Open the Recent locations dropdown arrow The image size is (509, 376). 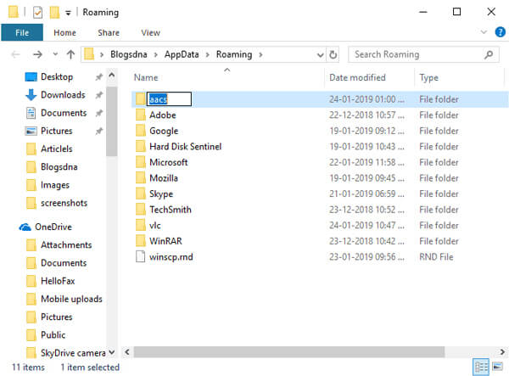[53, 54]
